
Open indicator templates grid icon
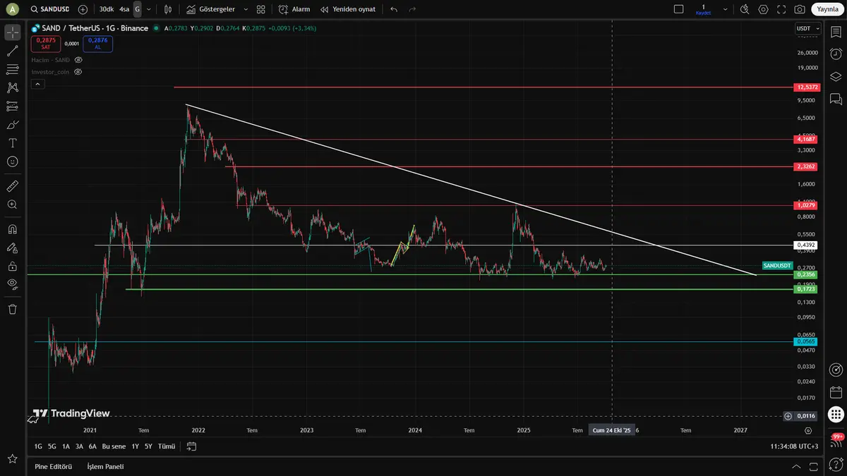pos(261,9)
